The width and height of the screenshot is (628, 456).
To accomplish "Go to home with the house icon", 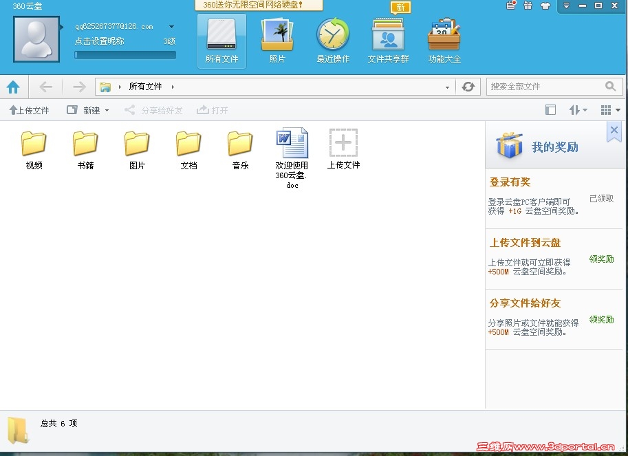I will (x=13, y=87).
